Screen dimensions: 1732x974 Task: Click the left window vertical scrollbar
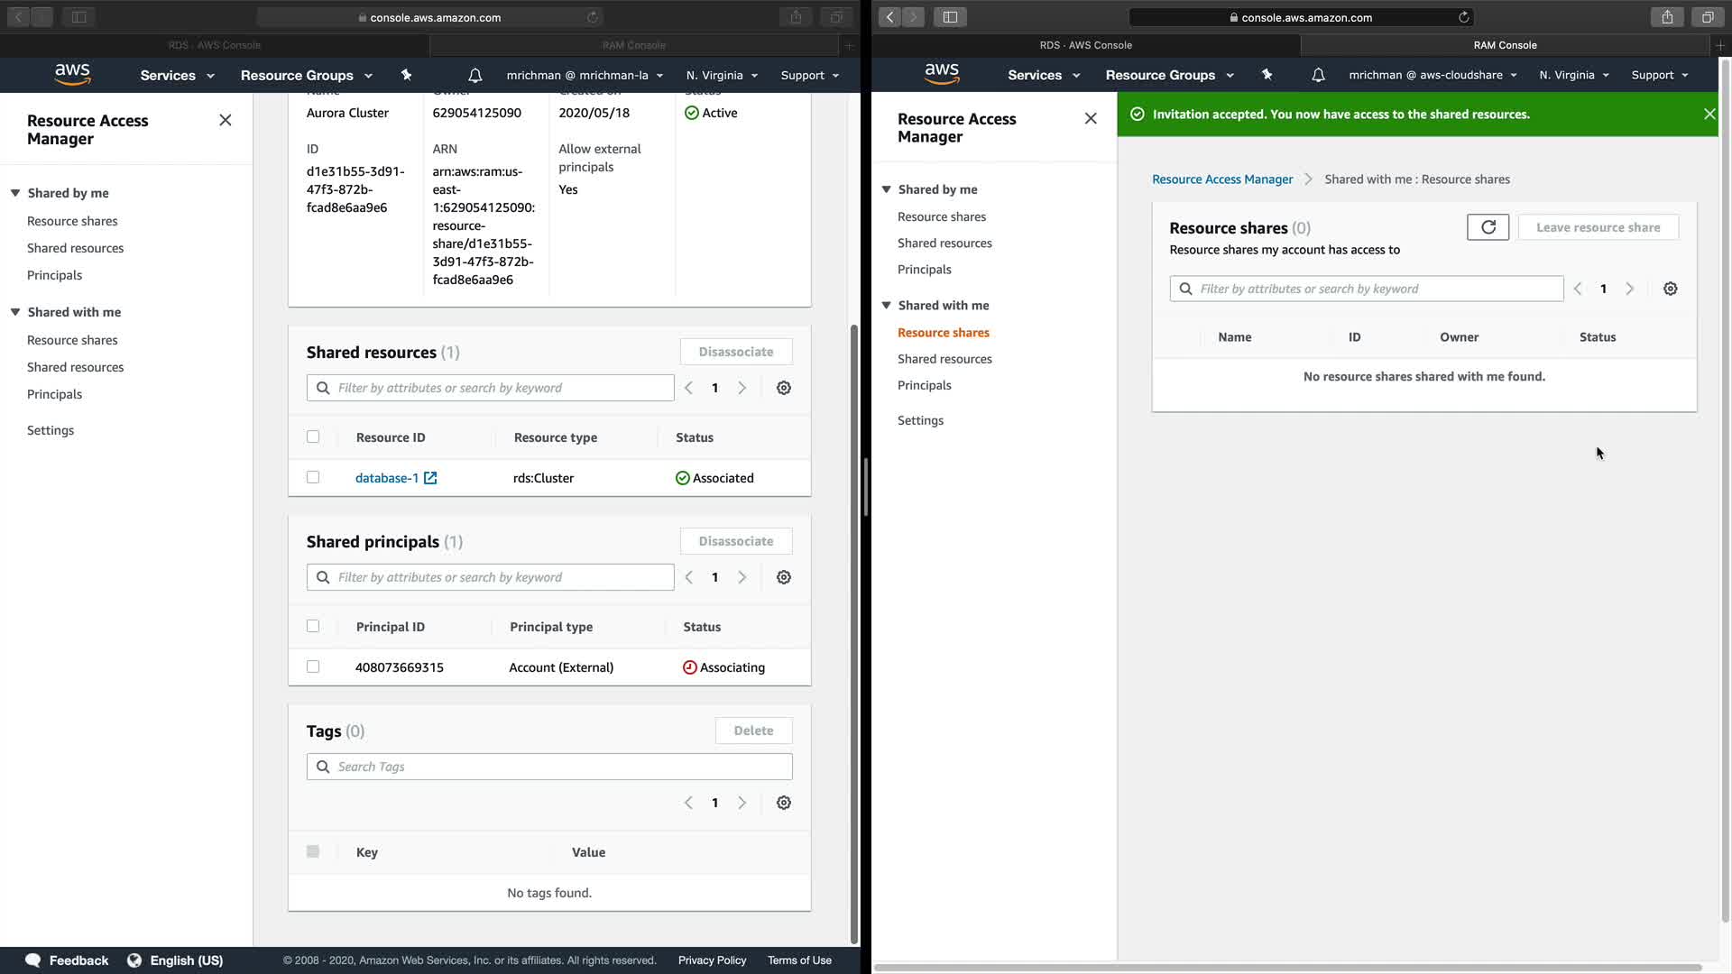click(854, 631)
